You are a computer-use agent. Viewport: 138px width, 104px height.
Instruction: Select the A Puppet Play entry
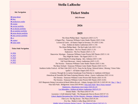[80, 40]
